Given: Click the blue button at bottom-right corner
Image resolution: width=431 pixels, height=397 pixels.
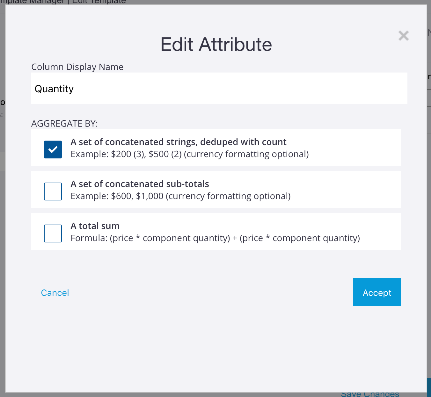Looking at the screenshot, I should click(377, 292).
